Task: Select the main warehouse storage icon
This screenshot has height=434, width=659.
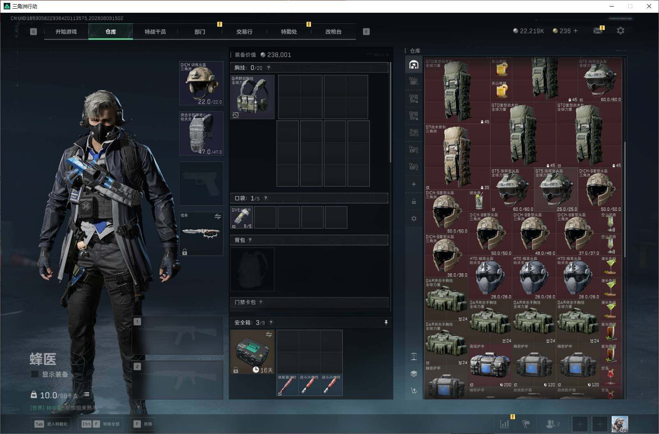Action: coord(414,65)
